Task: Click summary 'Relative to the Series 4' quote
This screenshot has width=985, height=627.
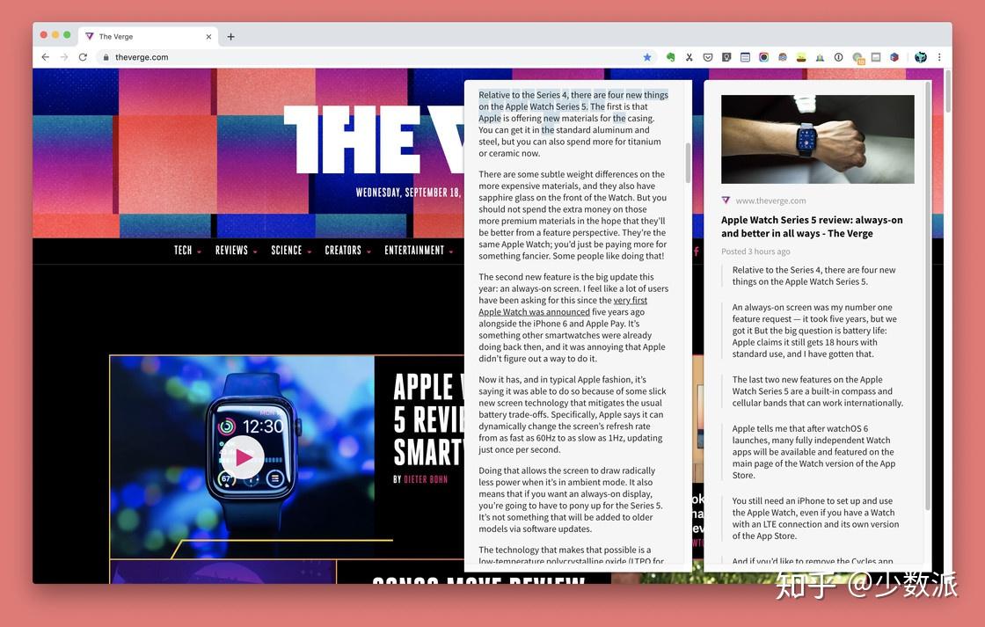Action: (814, 276)
